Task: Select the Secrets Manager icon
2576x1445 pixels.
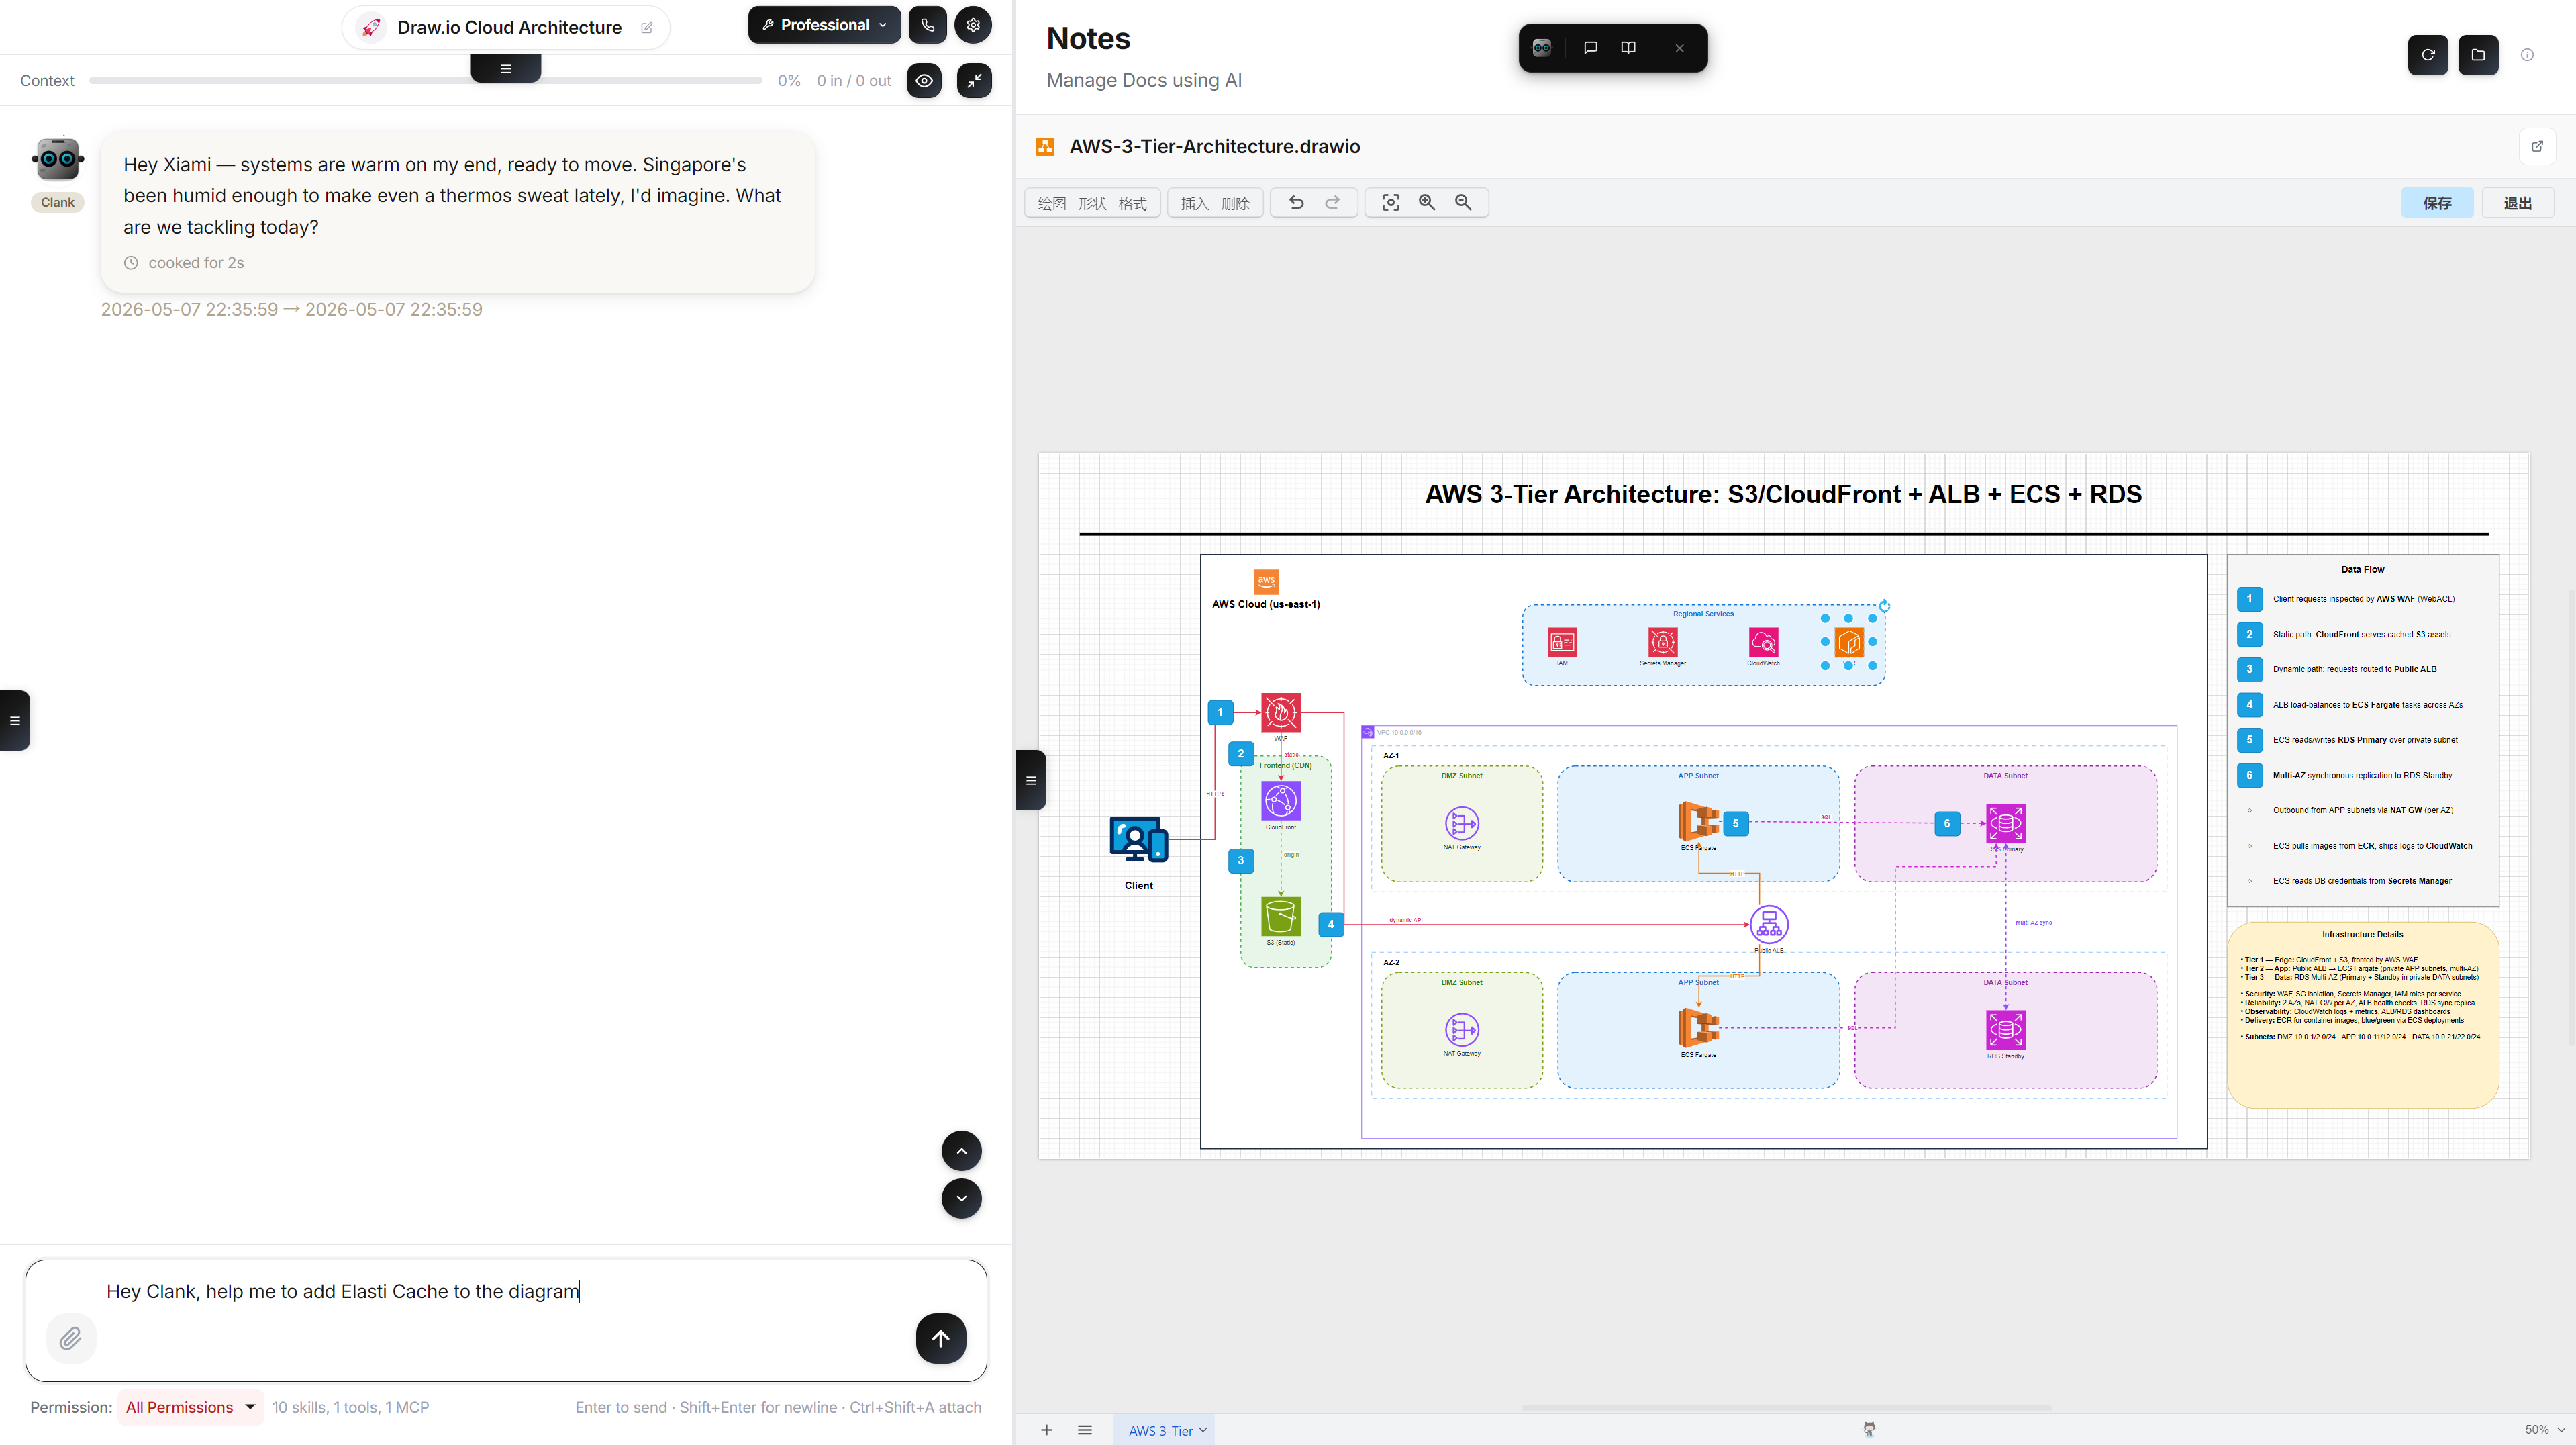Action: pos(1663,641)
